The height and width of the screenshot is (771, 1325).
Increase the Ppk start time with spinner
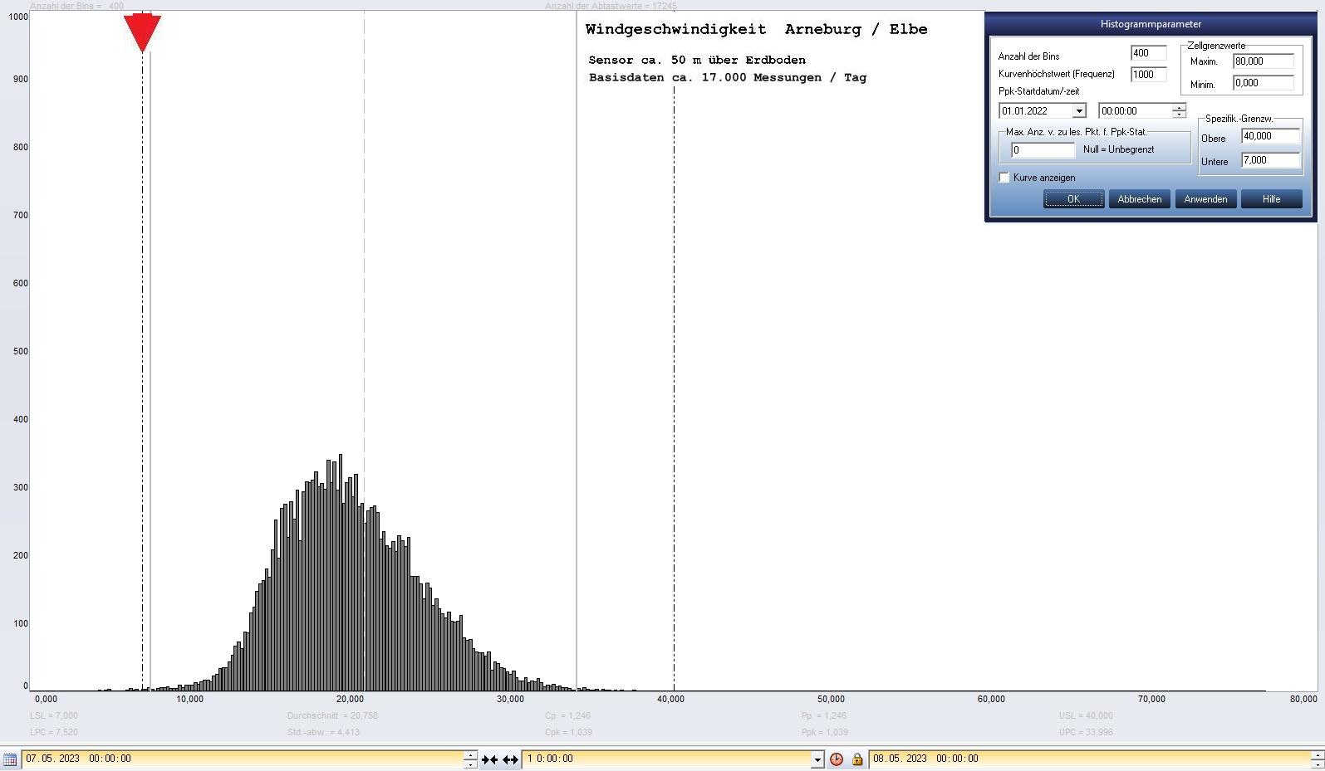click(1179, 107)
